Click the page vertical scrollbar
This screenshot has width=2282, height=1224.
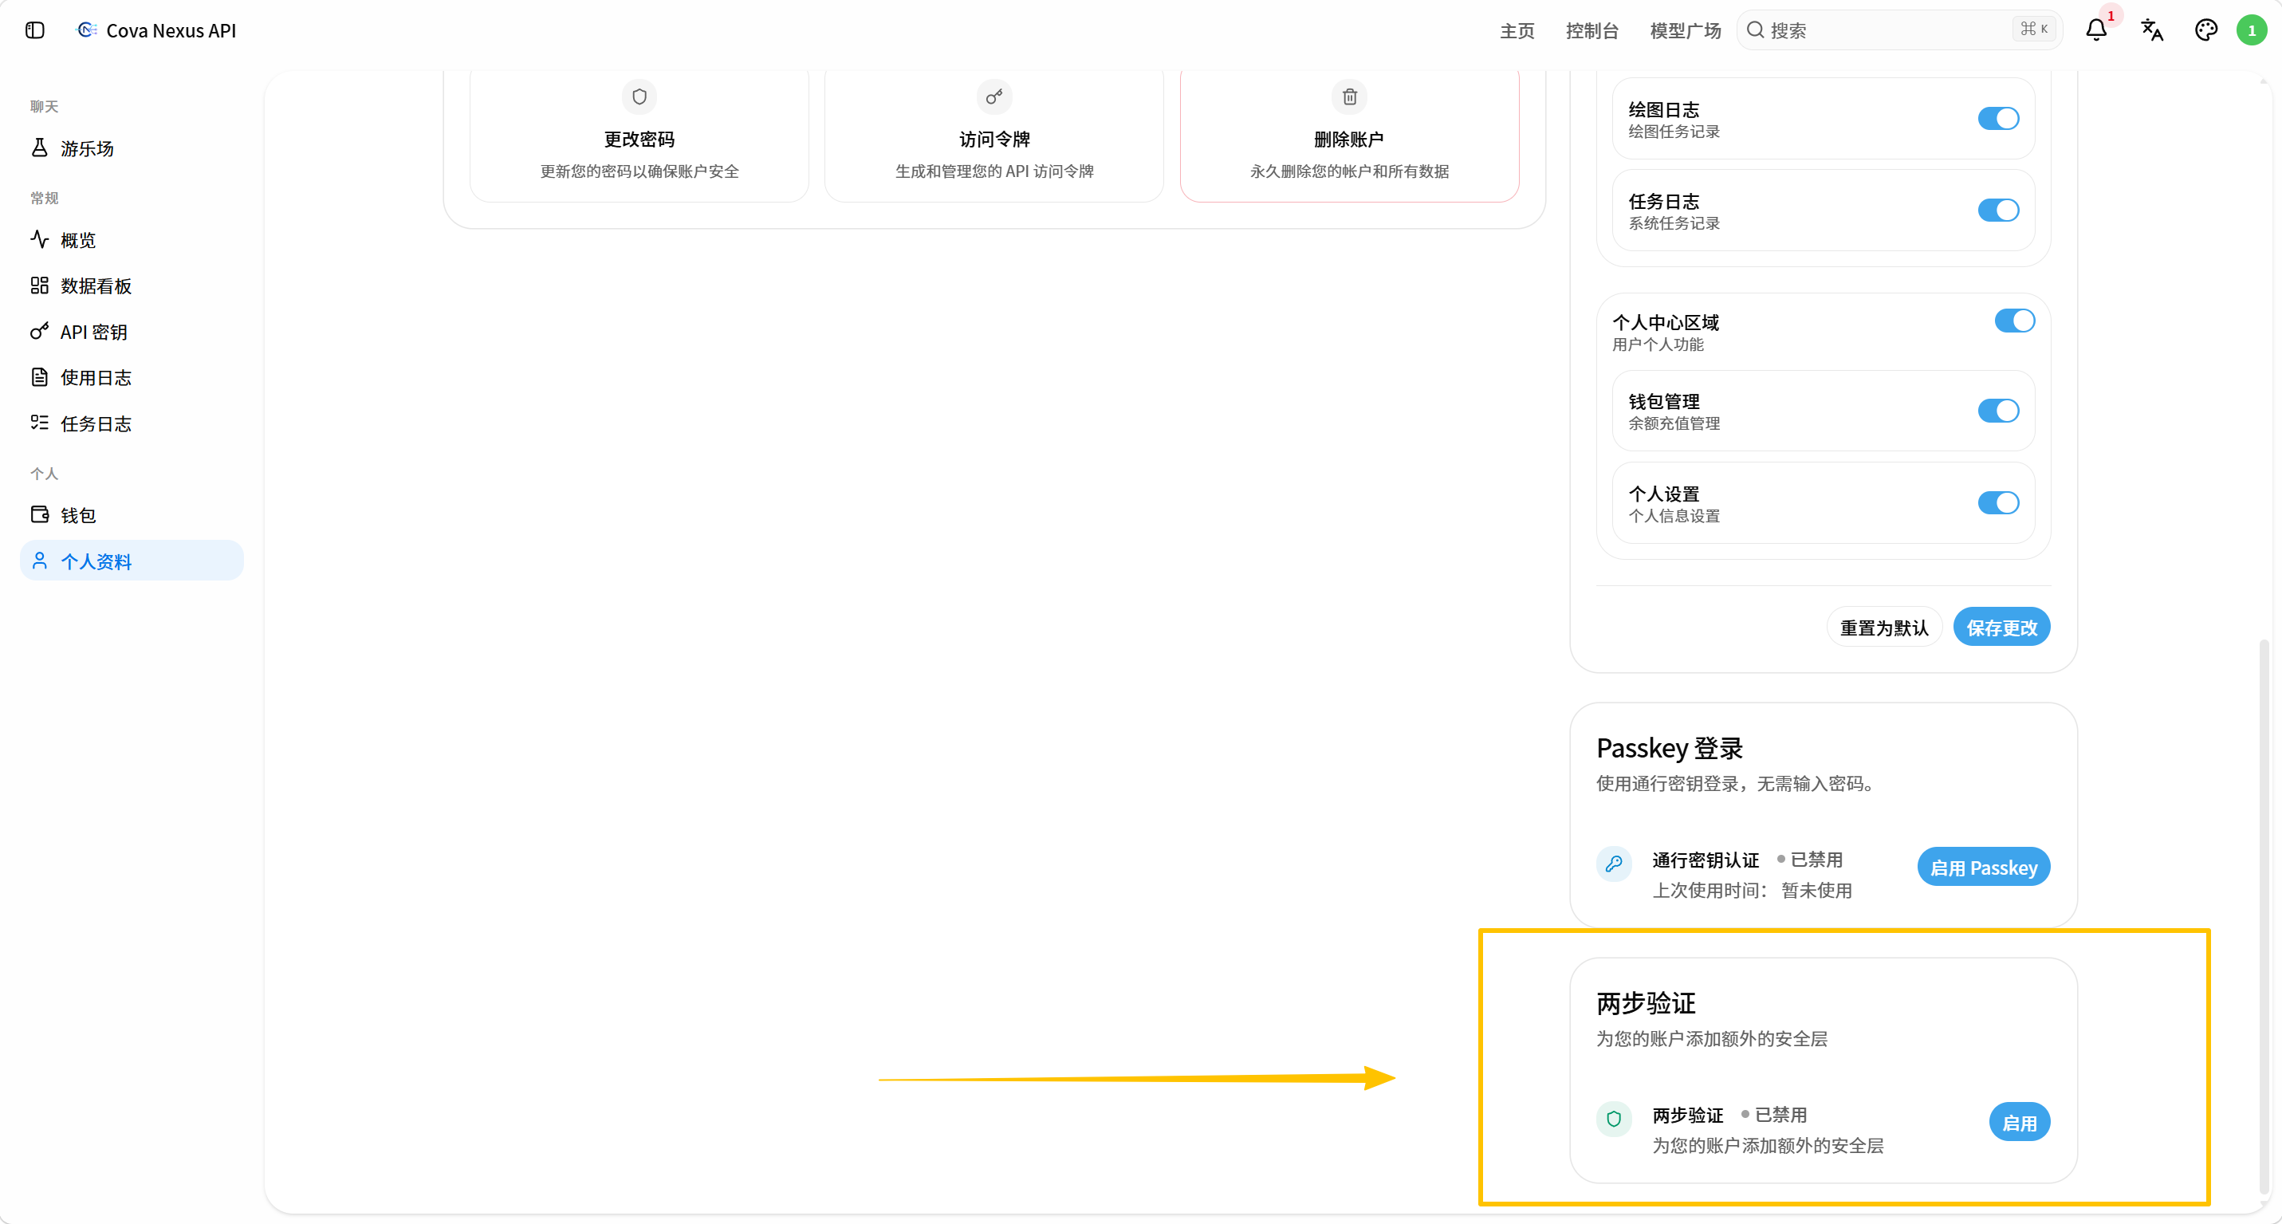(x=2264, y=917)
